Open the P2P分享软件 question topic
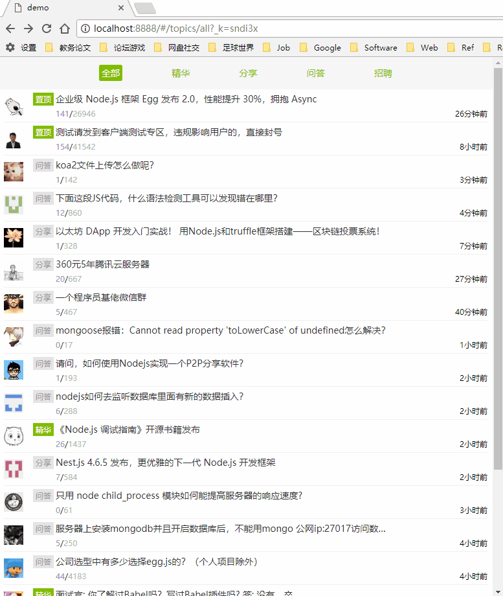Screen dimensions: 503x596 [x=150, y=364]
